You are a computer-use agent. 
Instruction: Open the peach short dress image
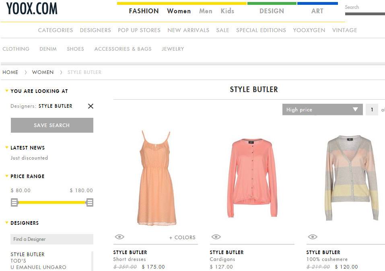156,178
